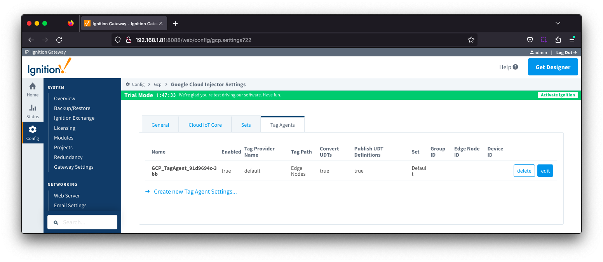Viewport: 603px width, 262px height.
Task: Click the browser reload icon
Action: (x=59, y=40)
